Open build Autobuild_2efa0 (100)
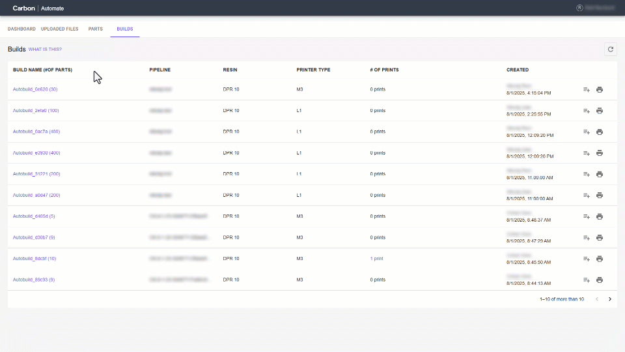The image size is (625, 352). [x=36, y=111]
